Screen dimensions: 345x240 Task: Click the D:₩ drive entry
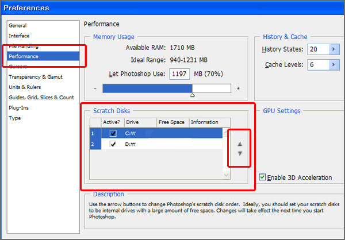(x=131, y=144)
